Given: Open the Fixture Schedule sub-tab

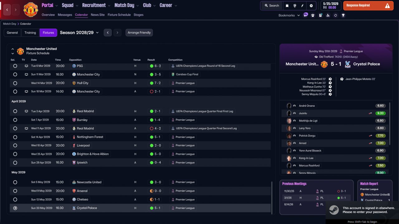Looking at the screenshot, I should point(119,15).
